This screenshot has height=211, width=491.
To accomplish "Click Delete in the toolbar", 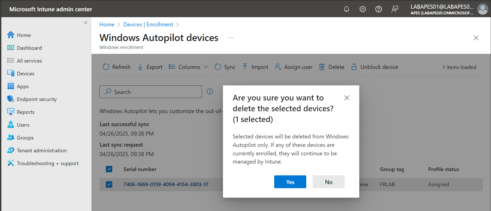I will pyautogui.click(x=332, y=67).
